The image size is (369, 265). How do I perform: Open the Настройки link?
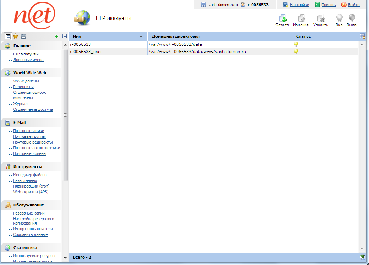pyautogui.click(x=299, y=5)
